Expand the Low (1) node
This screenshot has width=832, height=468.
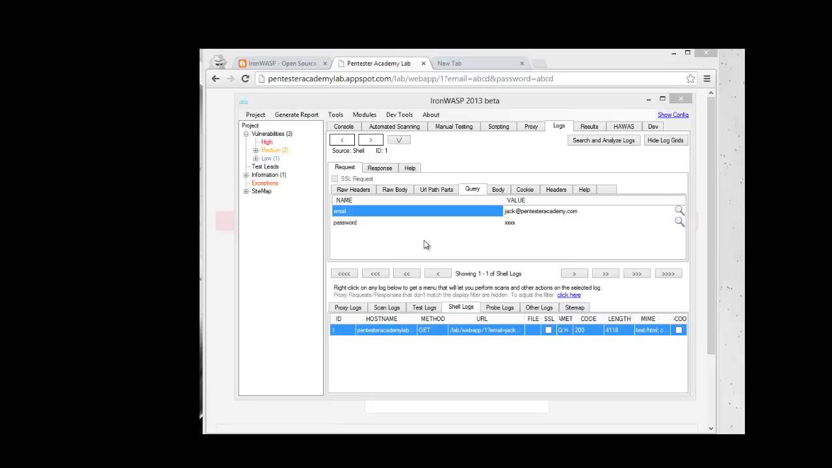(256, 159)
